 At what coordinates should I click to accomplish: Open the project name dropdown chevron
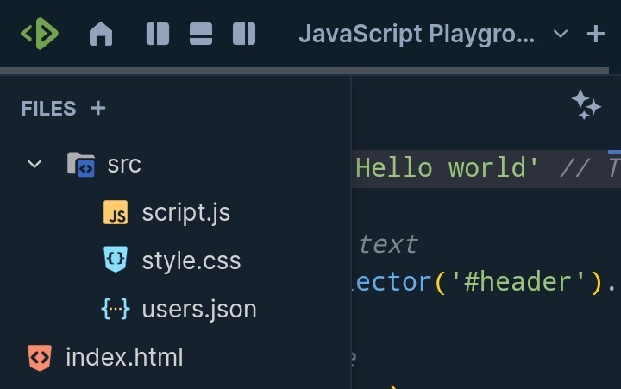point(561,34)
